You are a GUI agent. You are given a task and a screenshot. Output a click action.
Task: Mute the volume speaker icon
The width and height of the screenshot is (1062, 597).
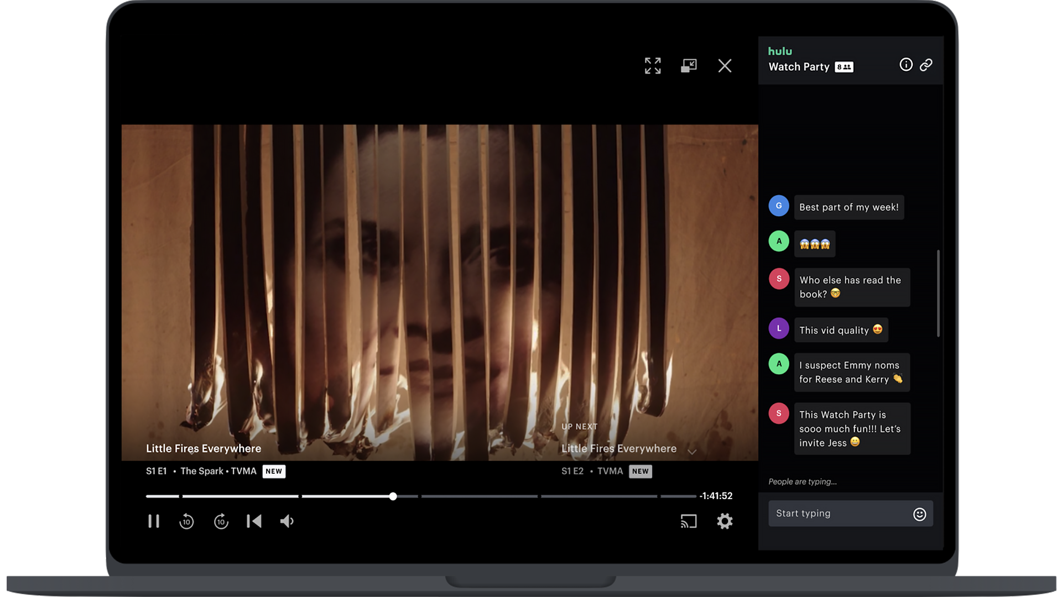click(287, 521)
